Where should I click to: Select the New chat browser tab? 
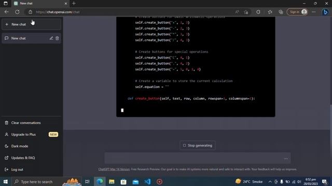(x=40, y=4)
